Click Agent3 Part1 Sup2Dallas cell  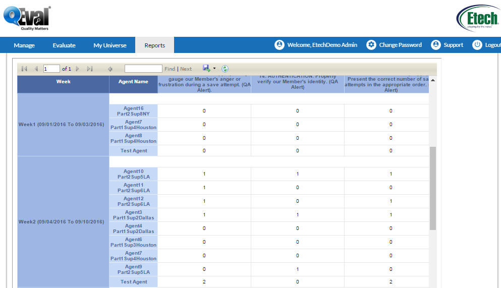coord(133,215)
